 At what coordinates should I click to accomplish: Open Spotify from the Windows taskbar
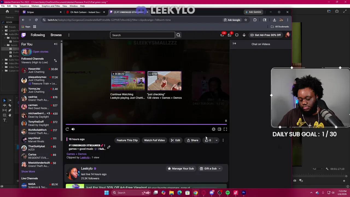click(227, 193)
